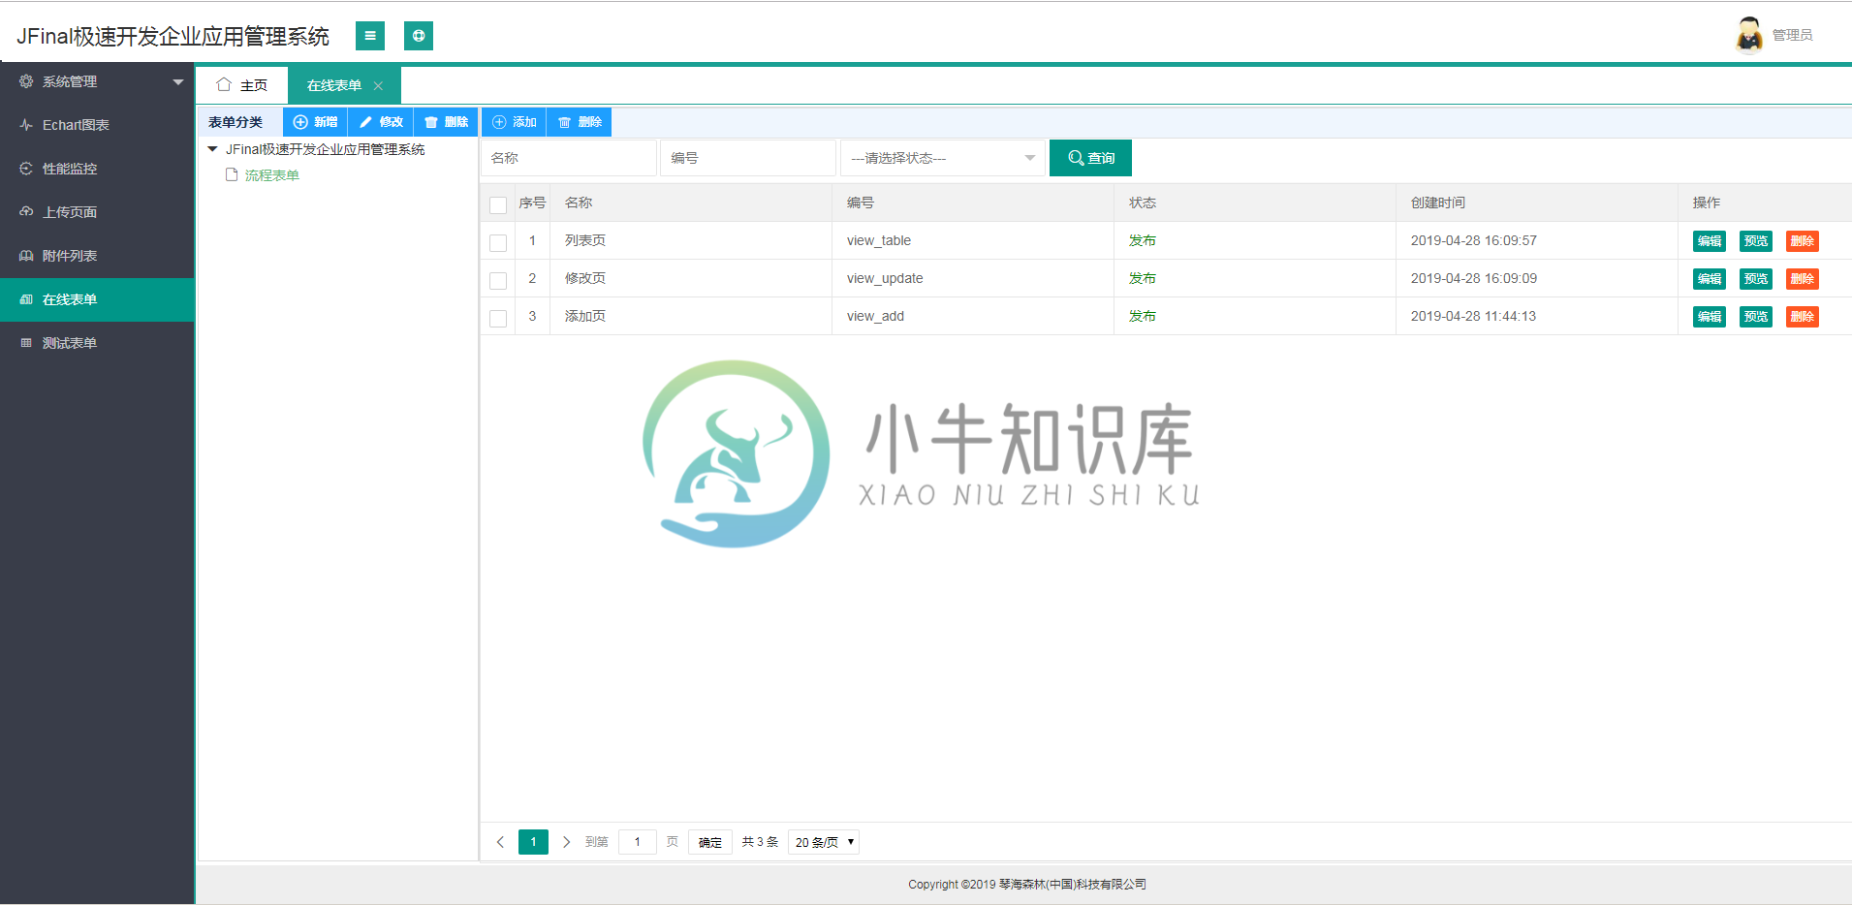Go to previous page arrow
Viewport: 1852px width, 905px height.
500,842
